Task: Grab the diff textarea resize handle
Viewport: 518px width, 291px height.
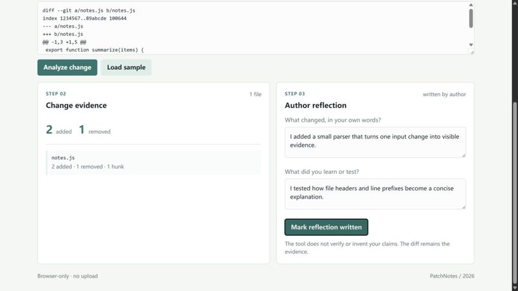Action: (472, 52)
